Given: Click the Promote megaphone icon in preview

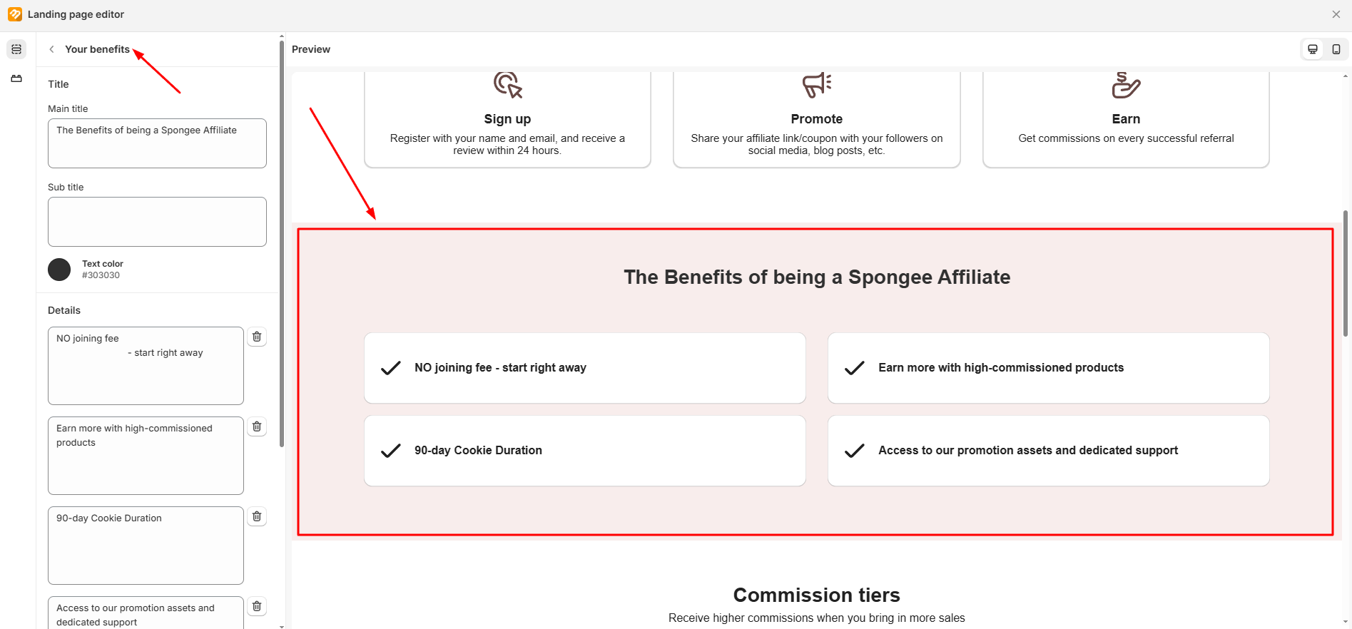Looking at the screenshot, I should point(817,85).
